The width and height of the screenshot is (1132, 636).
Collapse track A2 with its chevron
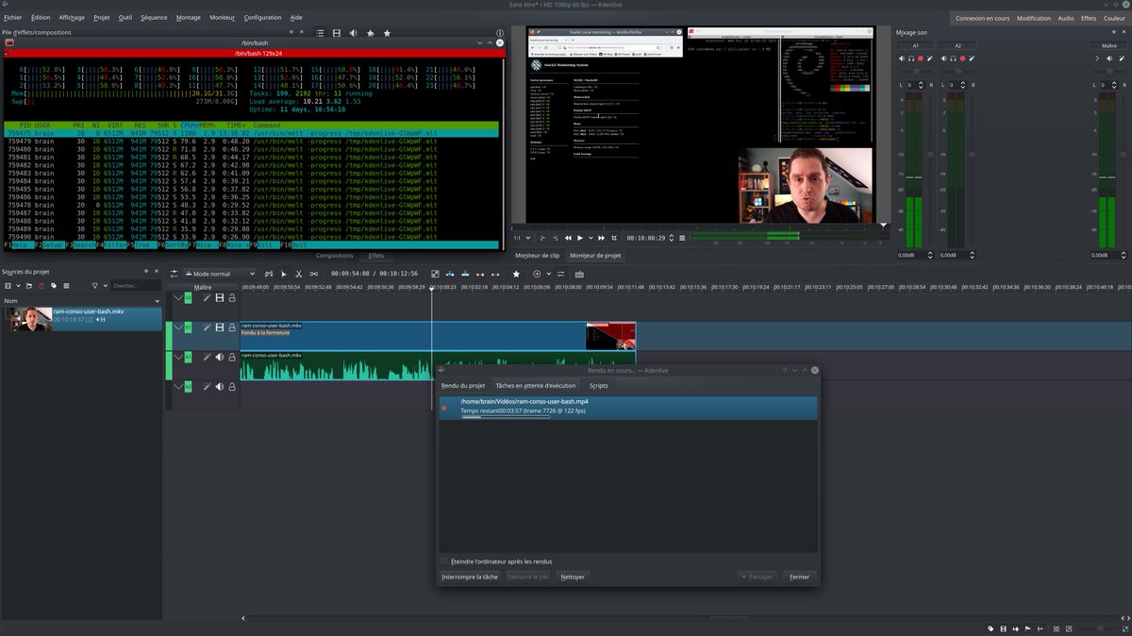[x=178, y=387]
